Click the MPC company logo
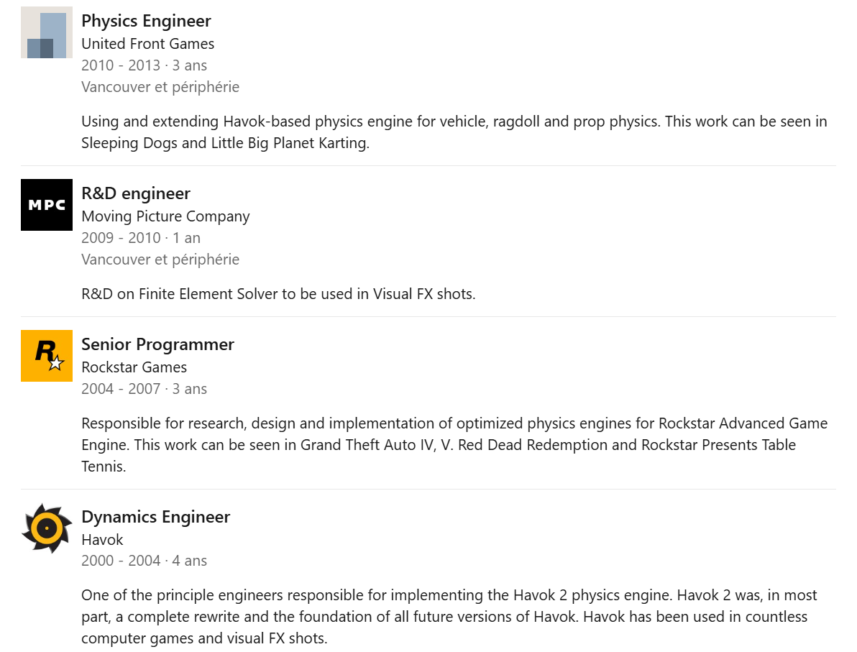857x652 pixels. pyautogui.click(x=47, y=205)
